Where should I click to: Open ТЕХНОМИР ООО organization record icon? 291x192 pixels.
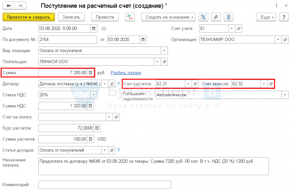(285, 39)
